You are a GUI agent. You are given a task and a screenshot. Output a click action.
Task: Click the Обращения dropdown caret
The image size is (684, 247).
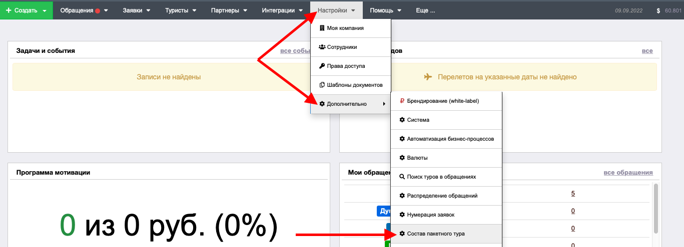(106, 10)
